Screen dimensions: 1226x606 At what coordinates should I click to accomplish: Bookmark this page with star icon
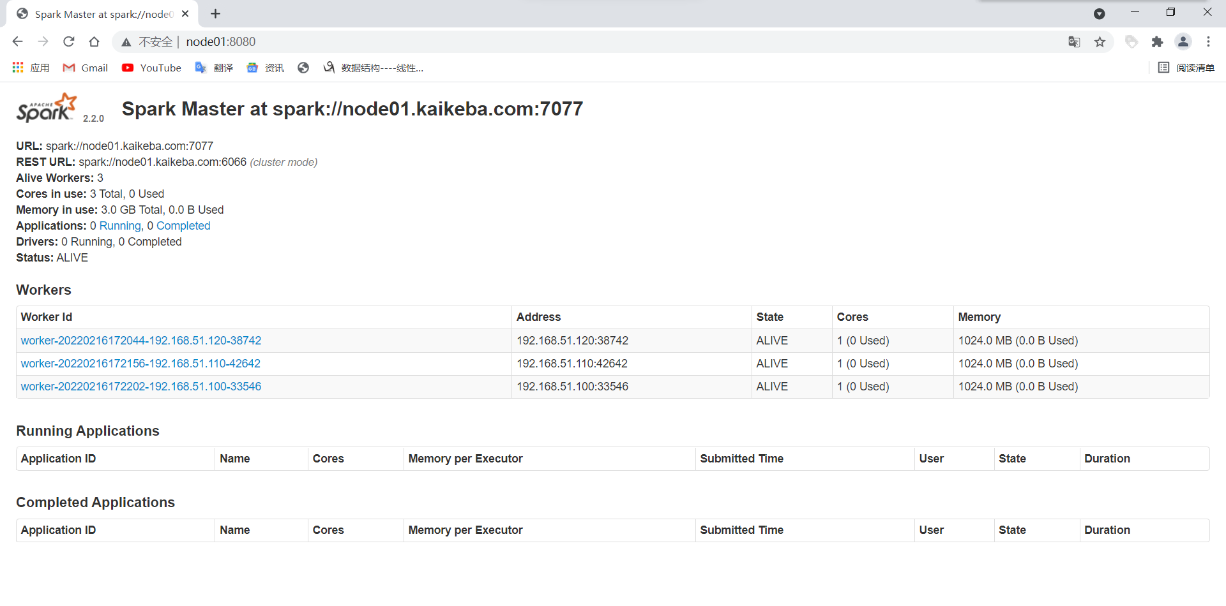click(1100, 42)
